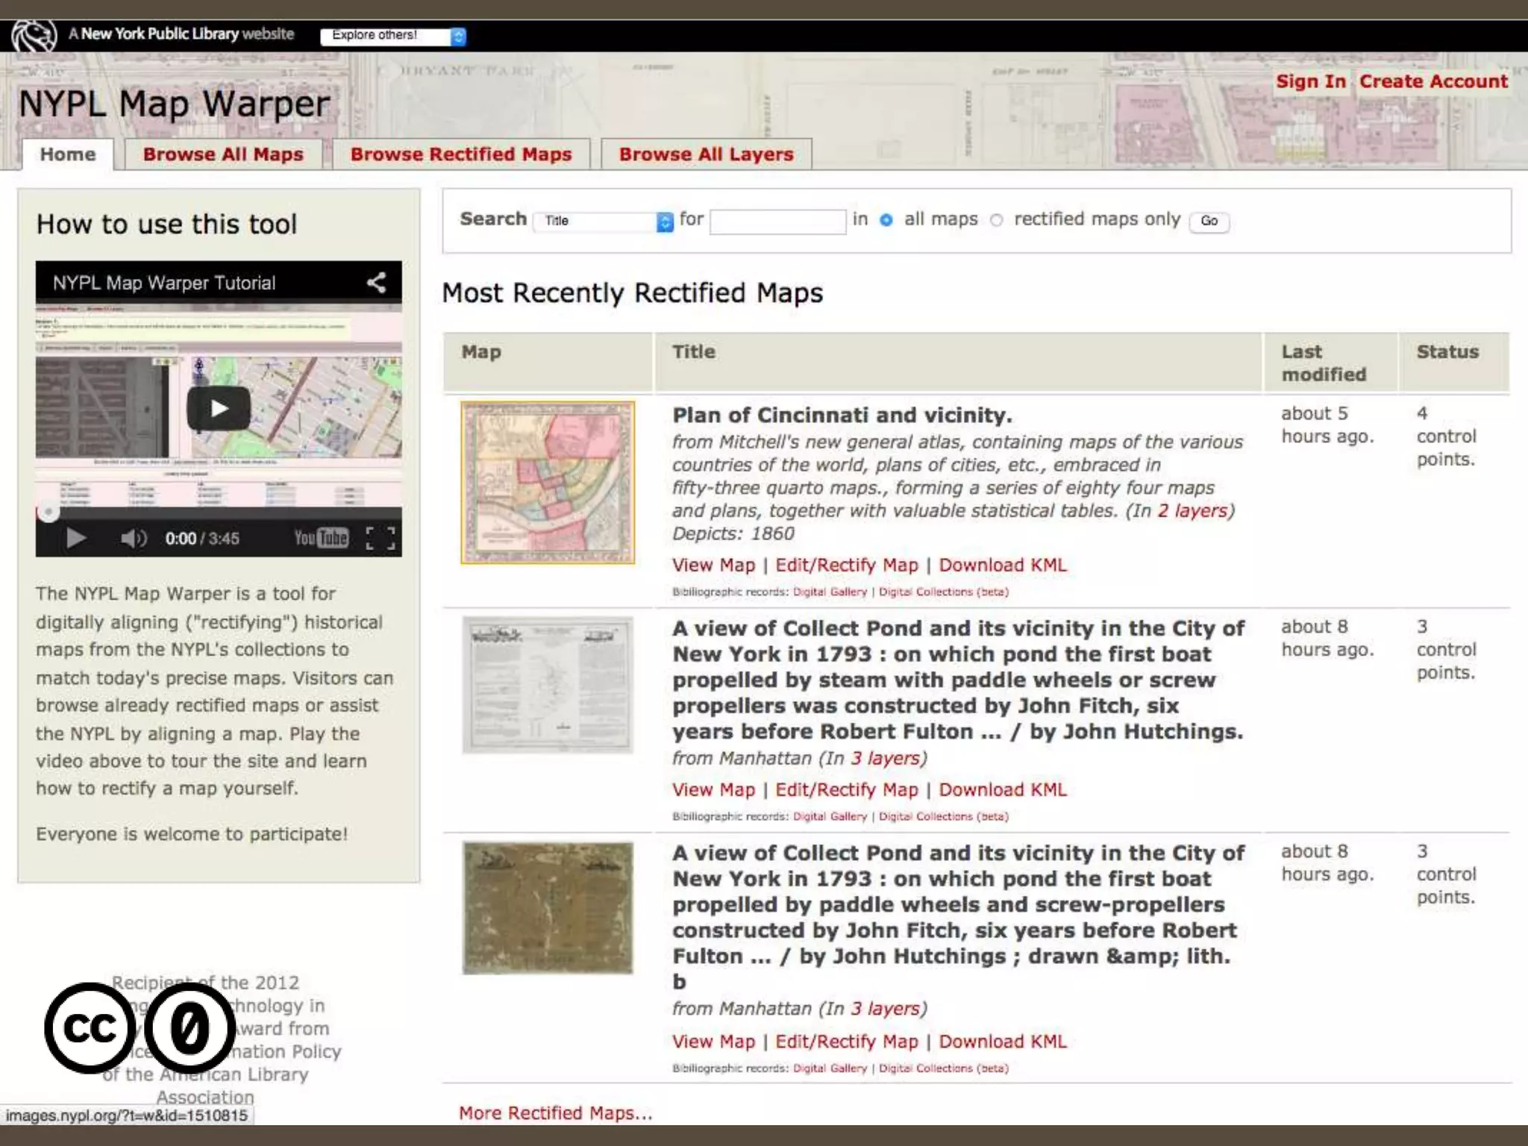Open the Browse All Layers tab
The image size is (1528, 1146).
coord(706,154)
